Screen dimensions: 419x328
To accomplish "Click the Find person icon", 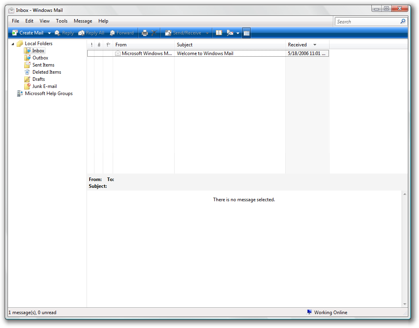I will coord(230,33).
